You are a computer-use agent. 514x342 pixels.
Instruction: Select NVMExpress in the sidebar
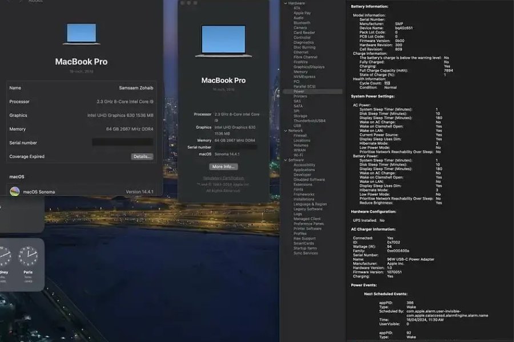point(304,77)
